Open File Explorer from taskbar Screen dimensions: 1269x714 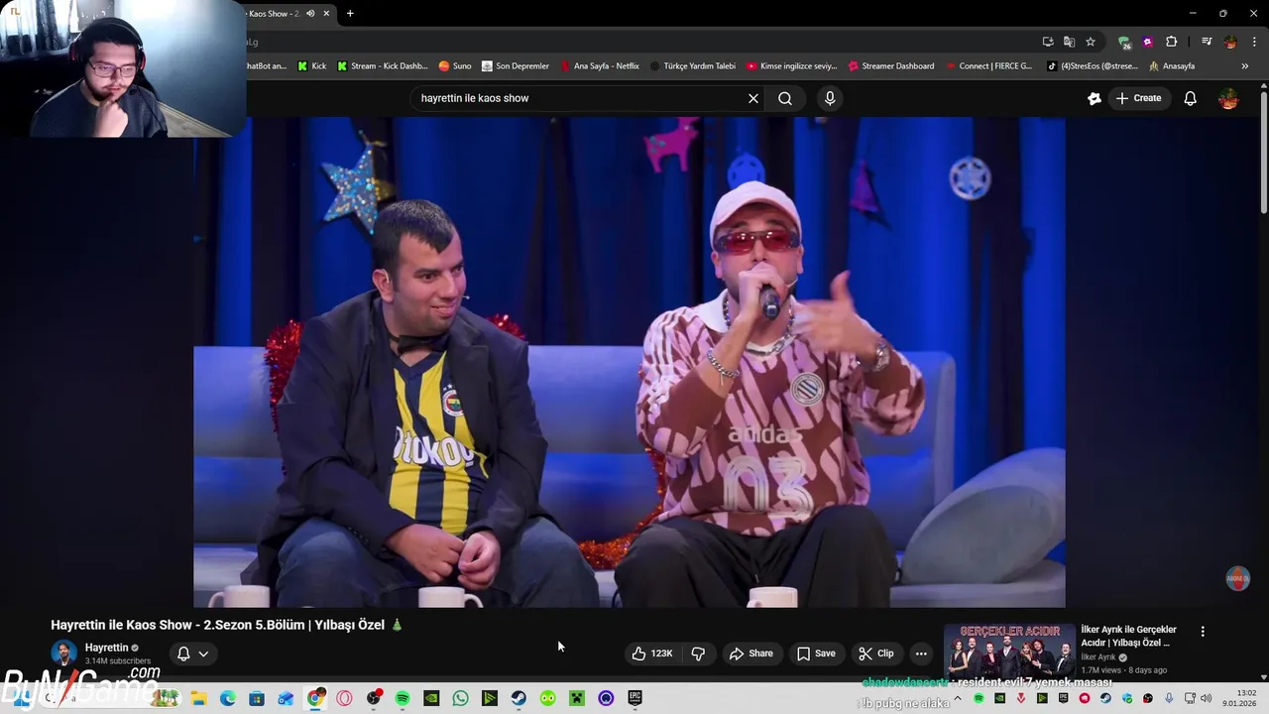[198, 698]
